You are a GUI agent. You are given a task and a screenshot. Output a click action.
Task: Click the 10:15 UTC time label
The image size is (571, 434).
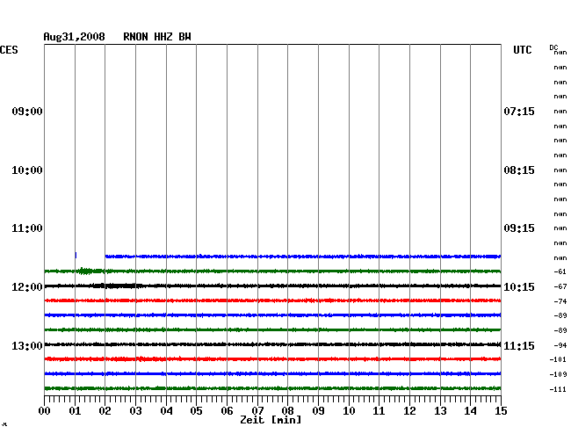tap(519, 287)
